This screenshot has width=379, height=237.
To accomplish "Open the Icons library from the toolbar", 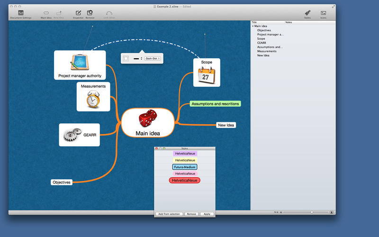I will coord(323,13).
